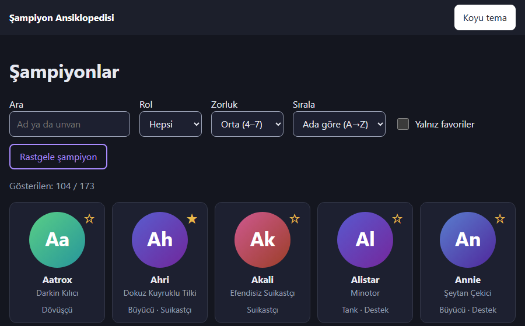
Task: Select the Akali champion name
Action: pos(262,279)
